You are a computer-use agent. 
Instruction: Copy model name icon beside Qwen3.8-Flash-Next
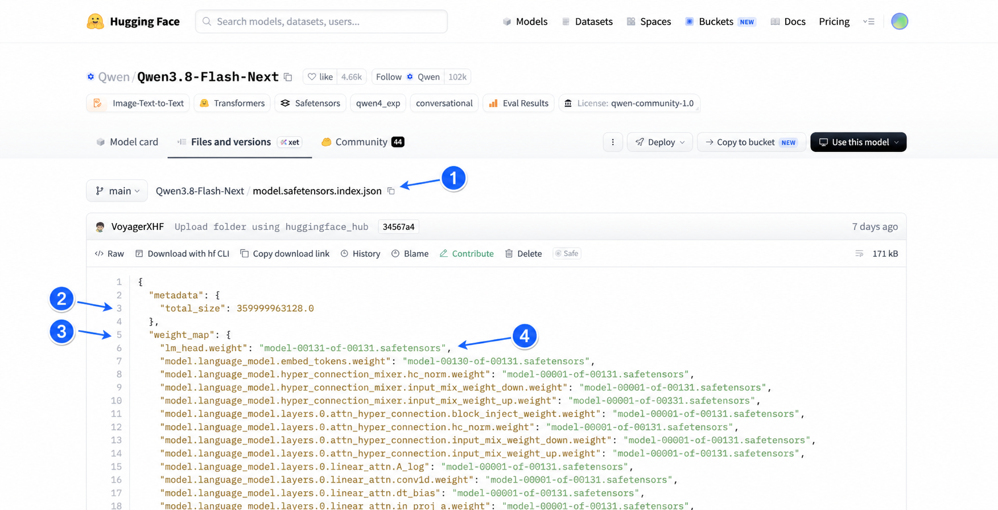tap(288, 77)
